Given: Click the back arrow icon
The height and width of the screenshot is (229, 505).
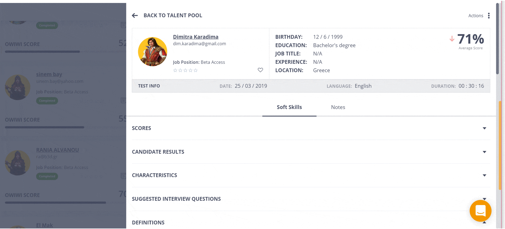Looking at the screenshot, I should tap(135, 16).
